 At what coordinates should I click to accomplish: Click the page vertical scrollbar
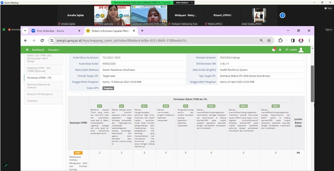click(312, 83)
